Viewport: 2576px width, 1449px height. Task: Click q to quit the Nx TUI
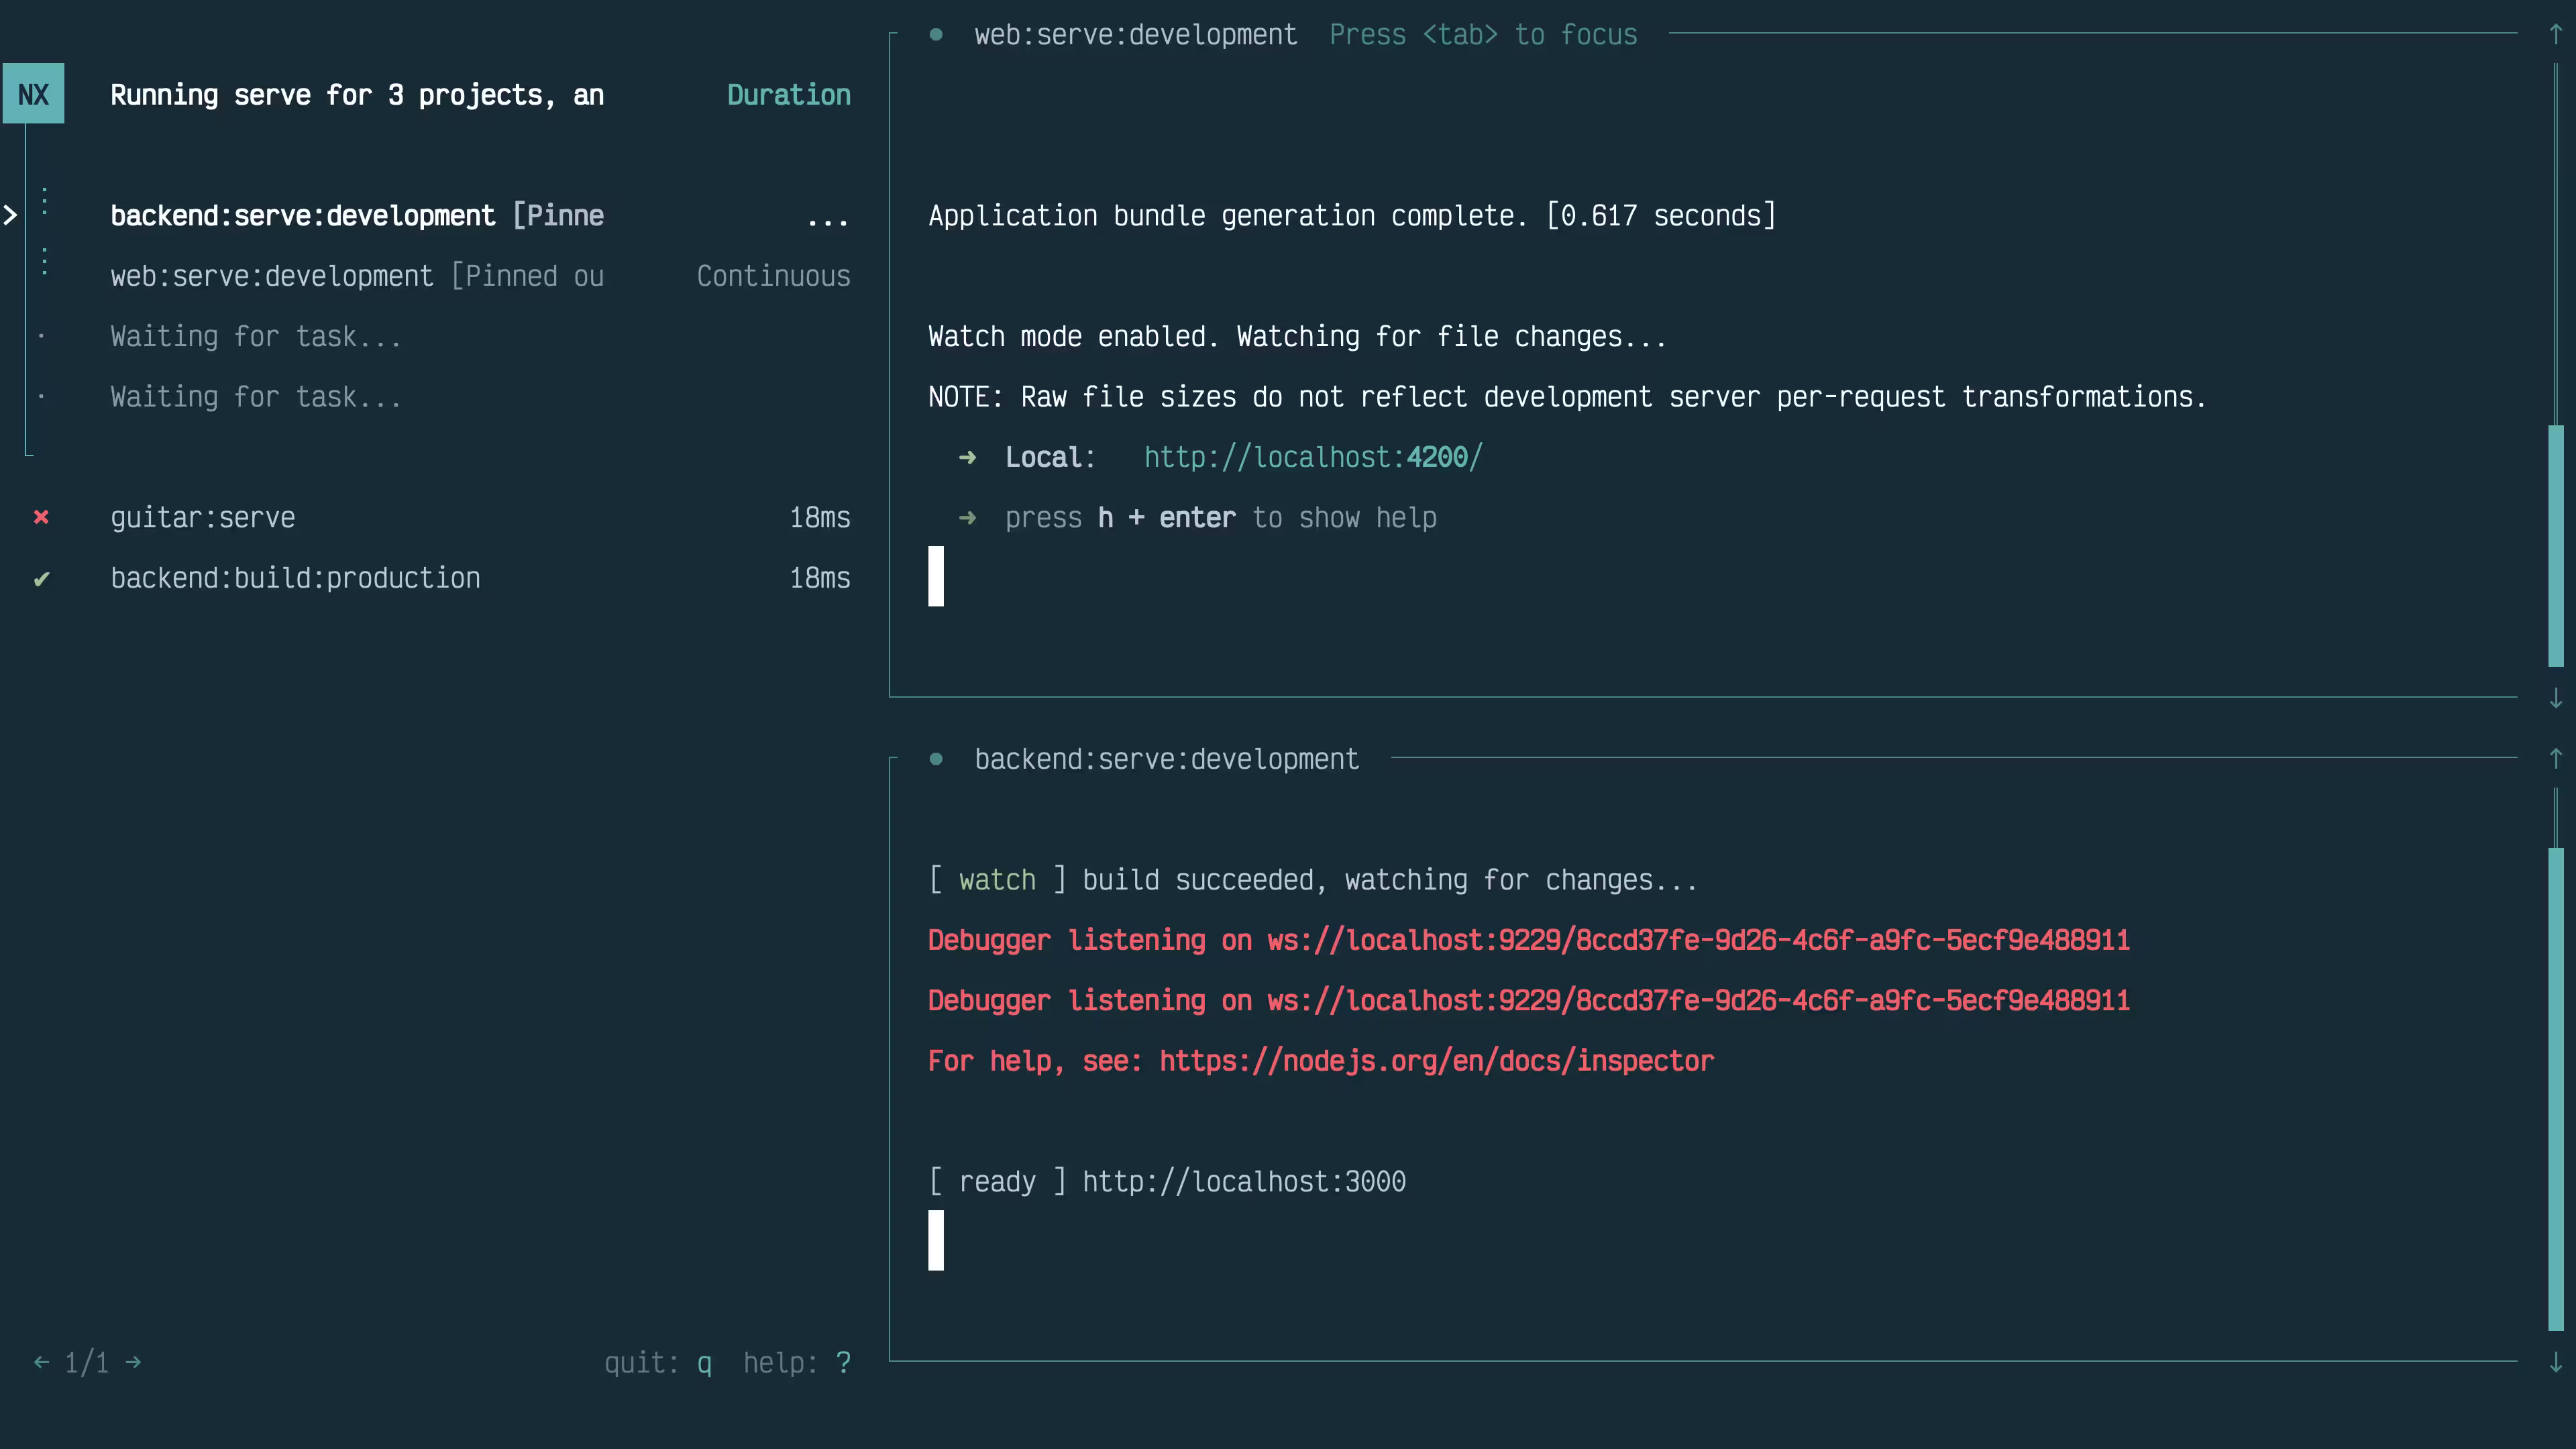coord(704,1362)
